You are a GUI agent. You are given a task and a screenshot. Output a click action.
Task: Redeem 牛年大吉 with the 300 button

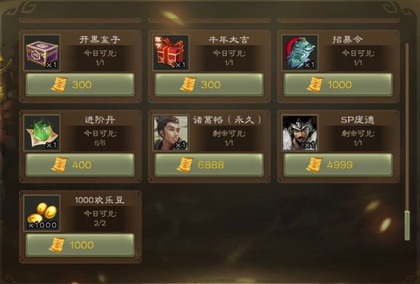pyautogui.click(x=209, y=85)
